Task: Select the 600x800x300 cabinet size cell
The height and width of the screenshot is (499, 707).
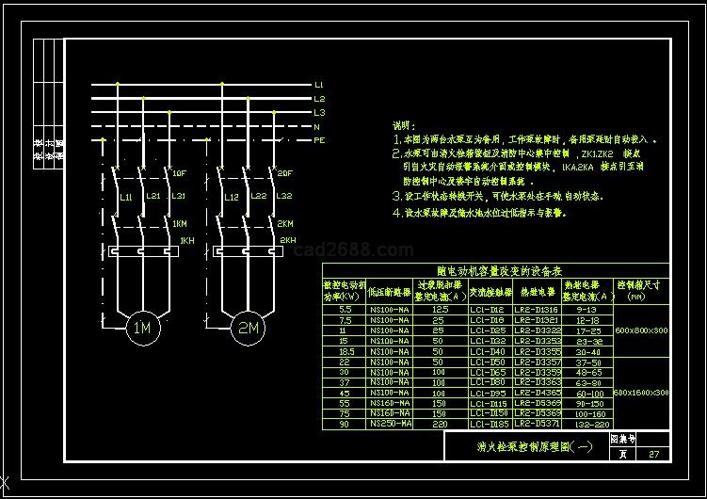Action: pyautogui.click(x=641, y=330)
